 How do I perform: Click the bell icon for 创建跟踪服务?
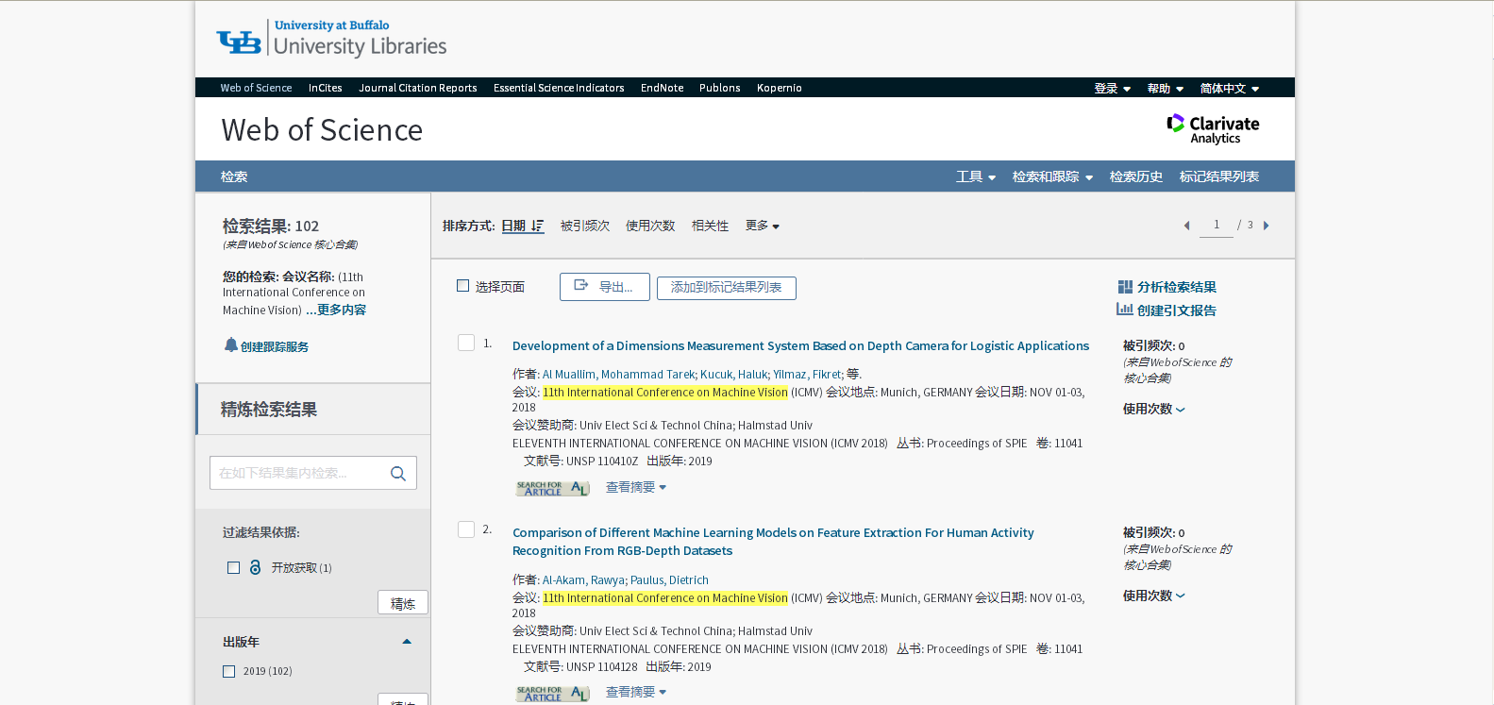pos(231,345)
